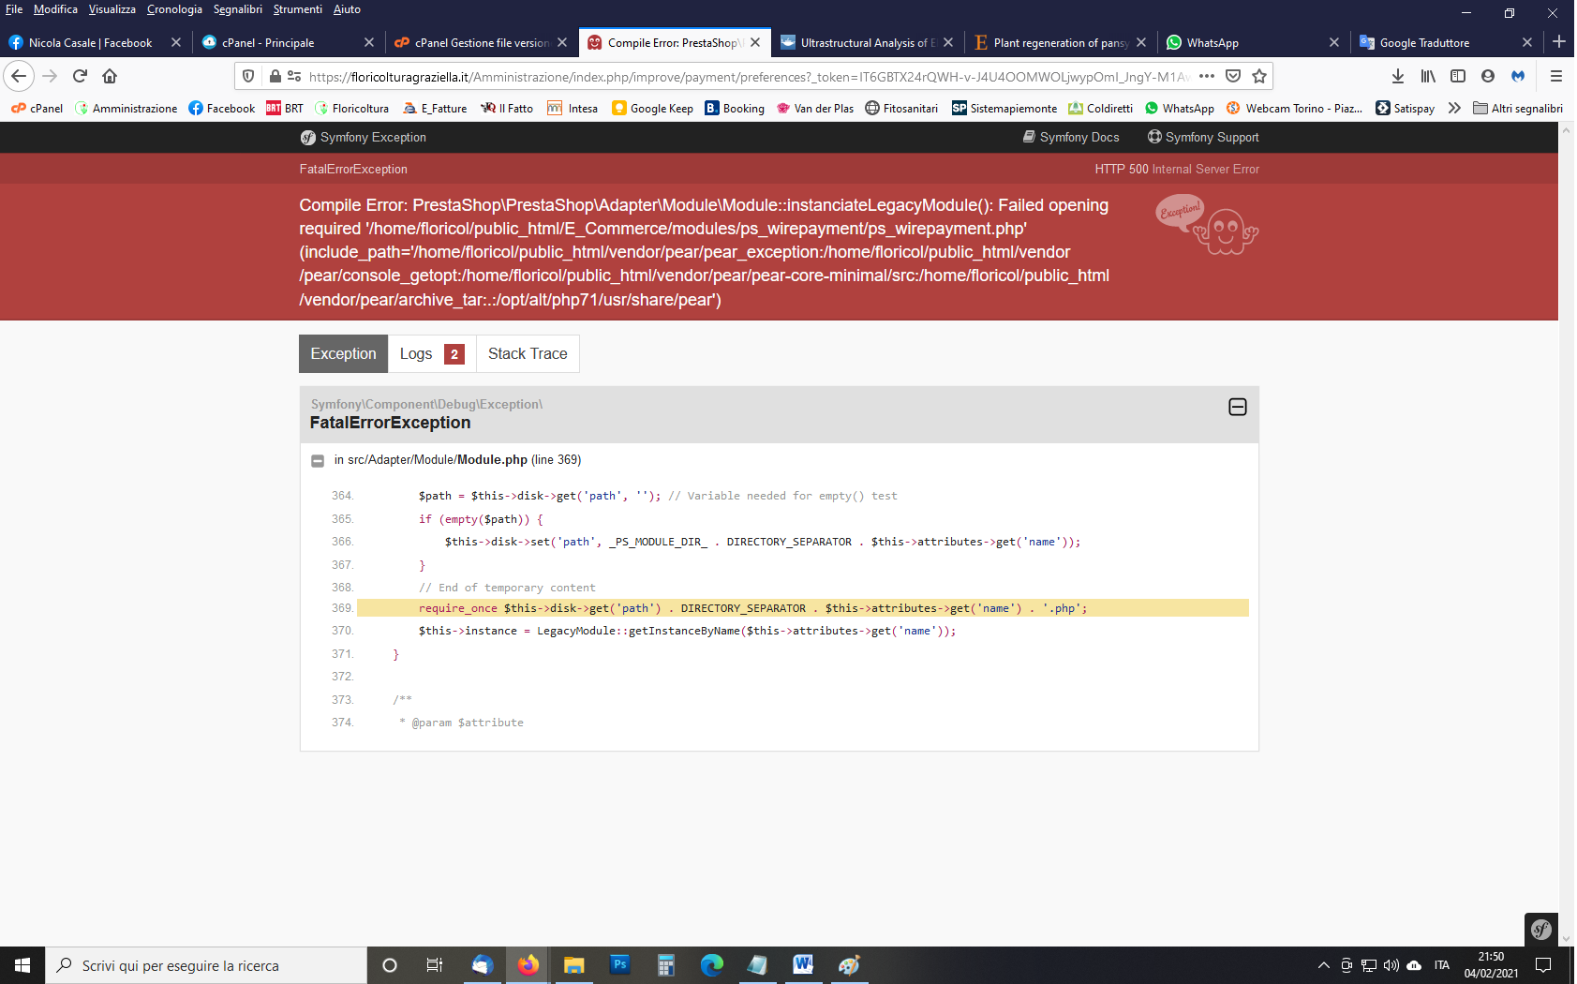Open the Logs tab
Image resolution: width=1577 pixels, height=984 pixels.
tap(432, 353)
